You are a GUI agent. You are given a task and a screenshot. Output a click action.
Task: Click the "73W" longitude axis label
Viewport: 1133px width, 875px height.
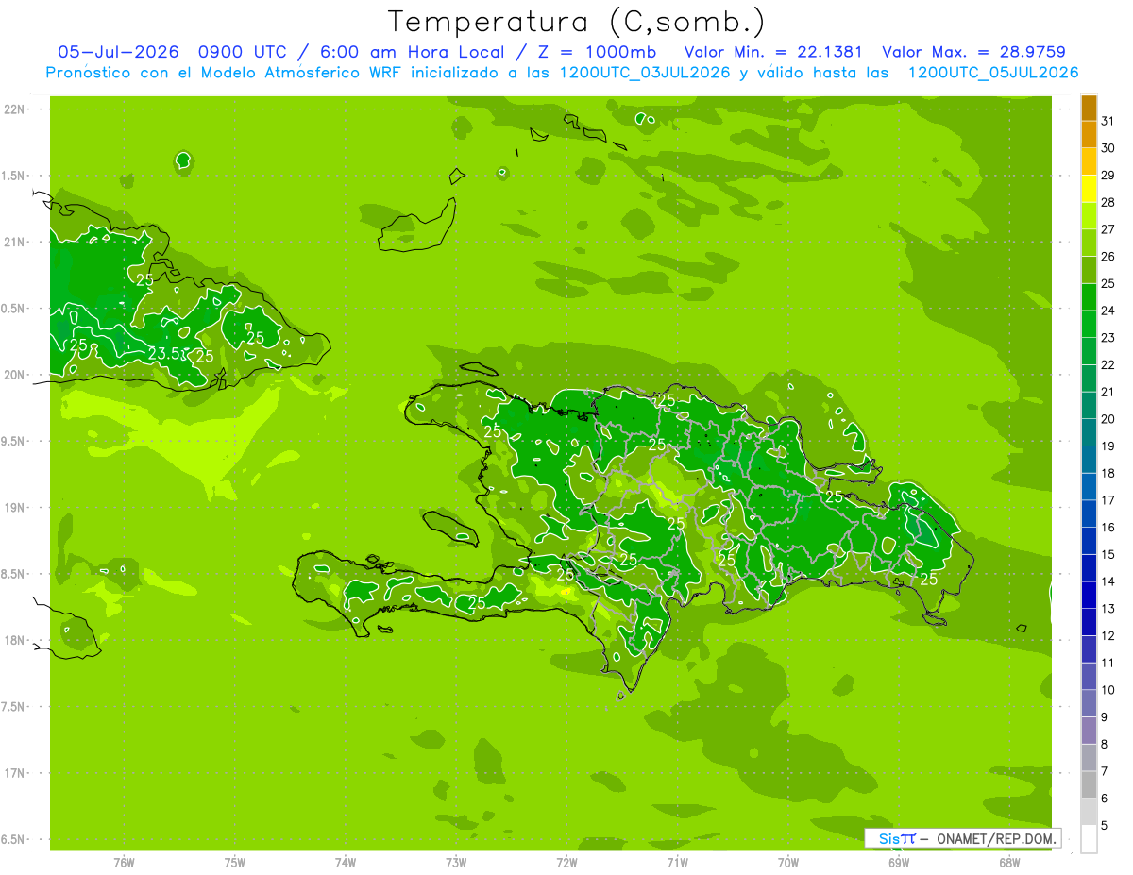[456, 862]
